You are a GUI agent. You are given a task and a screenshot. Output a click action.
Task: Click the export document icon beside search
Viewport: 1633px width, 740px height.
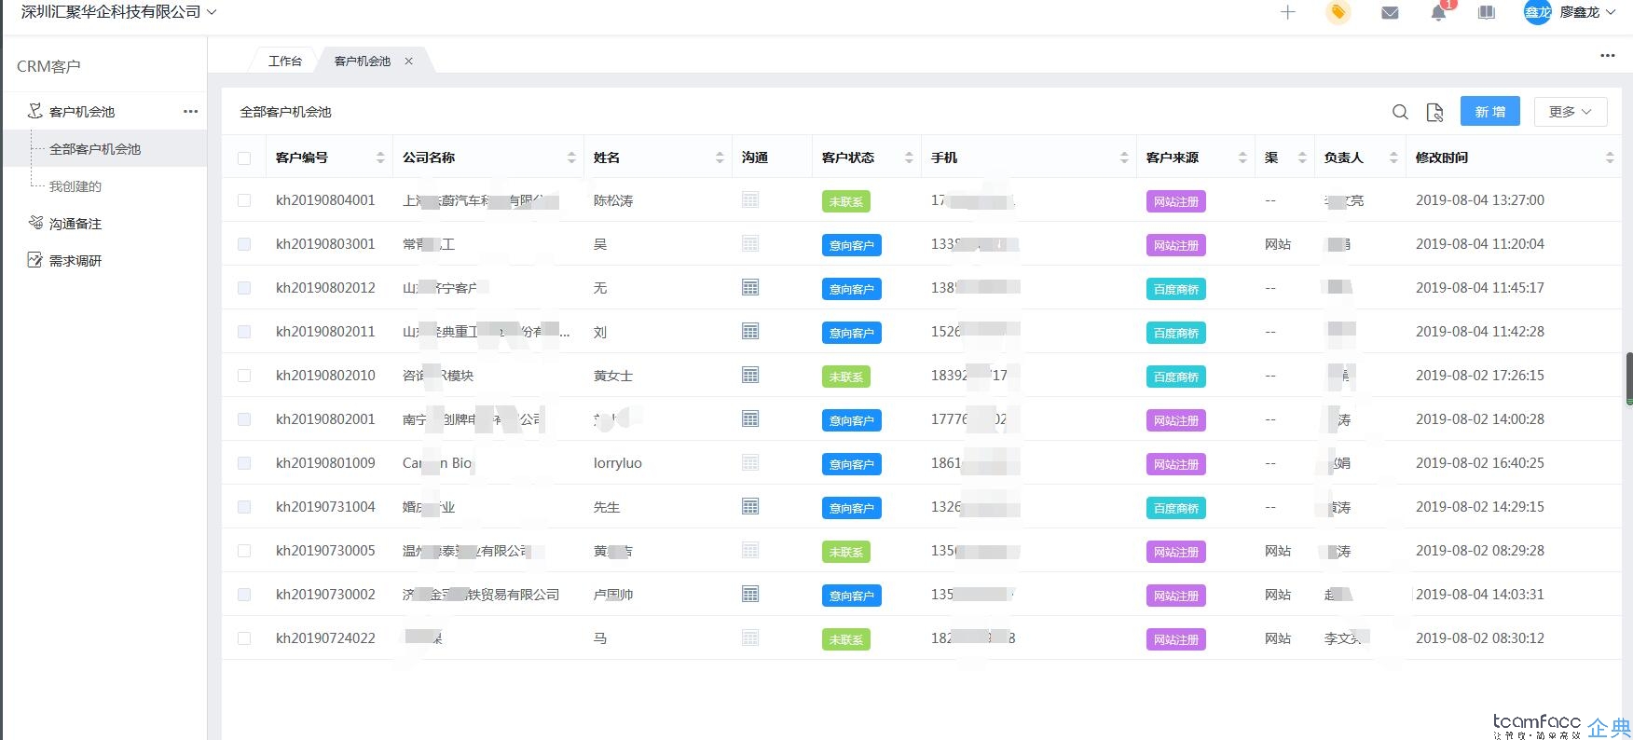(x=1435, y=112)
